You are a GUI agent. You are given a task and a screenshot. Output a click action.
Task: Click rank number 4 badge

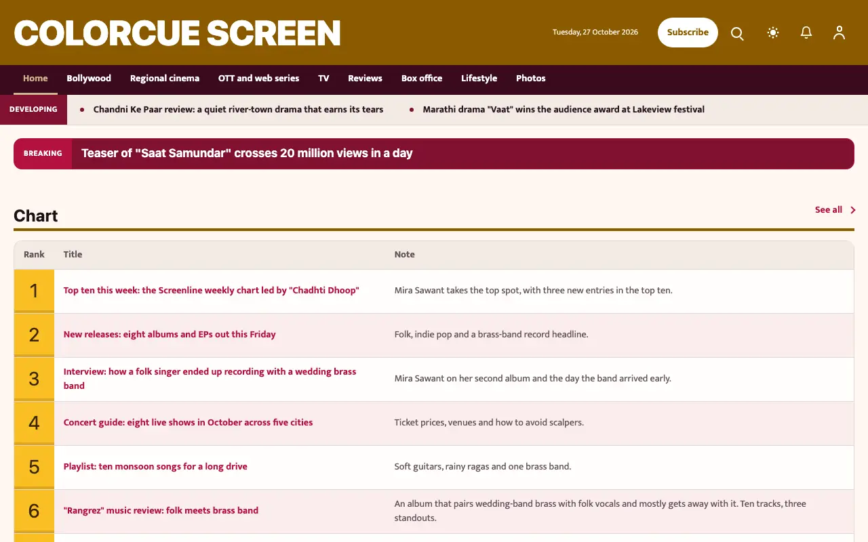pyautogui.click(x=34, y=423)
